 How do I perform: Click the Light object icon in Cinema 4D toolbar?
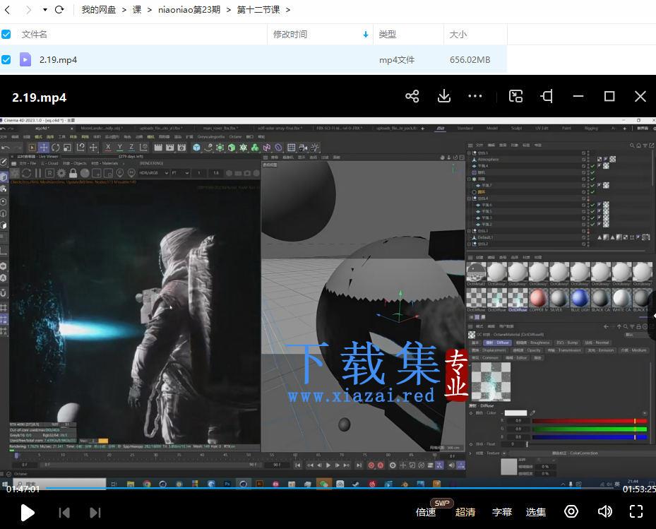coord(315,148)
